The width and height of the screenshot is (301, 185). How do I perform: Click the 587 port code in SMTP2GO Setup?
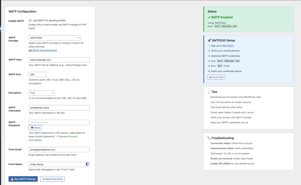(220, 66)
